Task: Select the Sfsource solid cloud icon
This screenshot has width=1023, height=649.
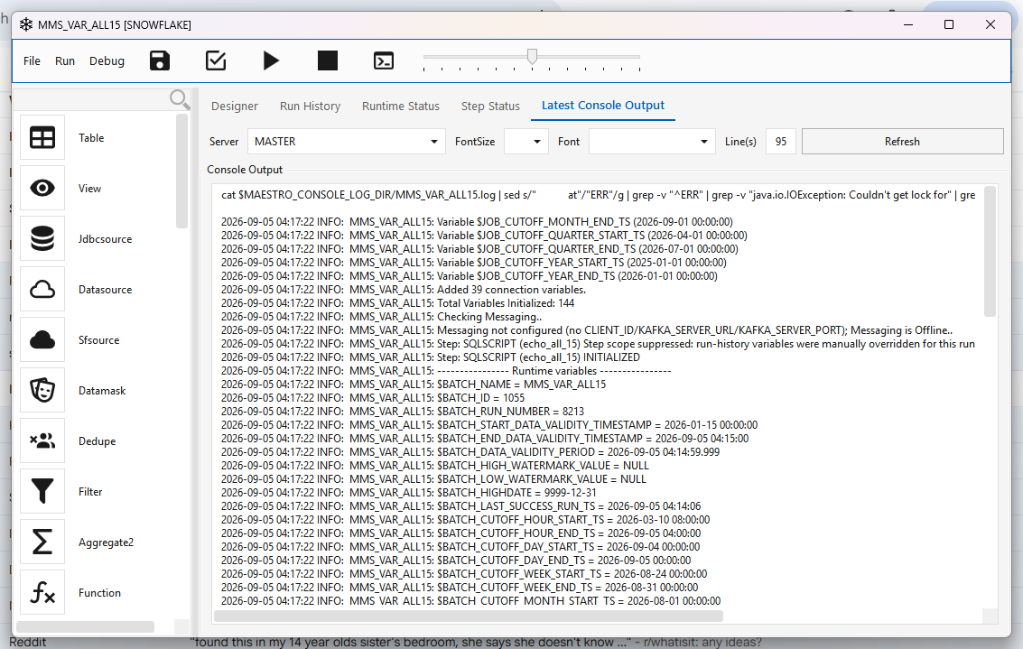Action: [42, 339]
